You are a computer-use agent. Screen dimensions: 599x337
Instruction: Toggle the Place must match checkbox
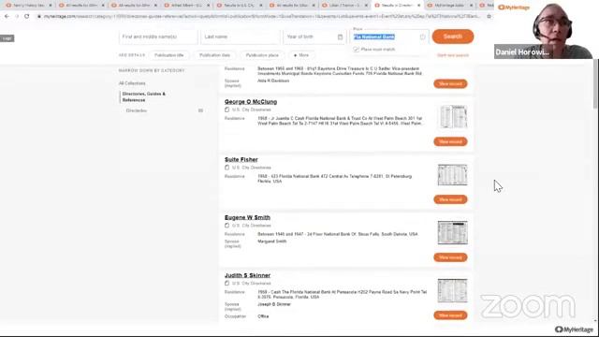(x=356, y=50)
